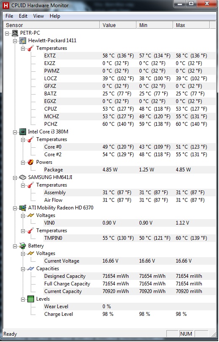219x342 pixels.
Task: Collapse Temperatures under SAMSUNG HM641JI
Action: [x=23, y=185]
